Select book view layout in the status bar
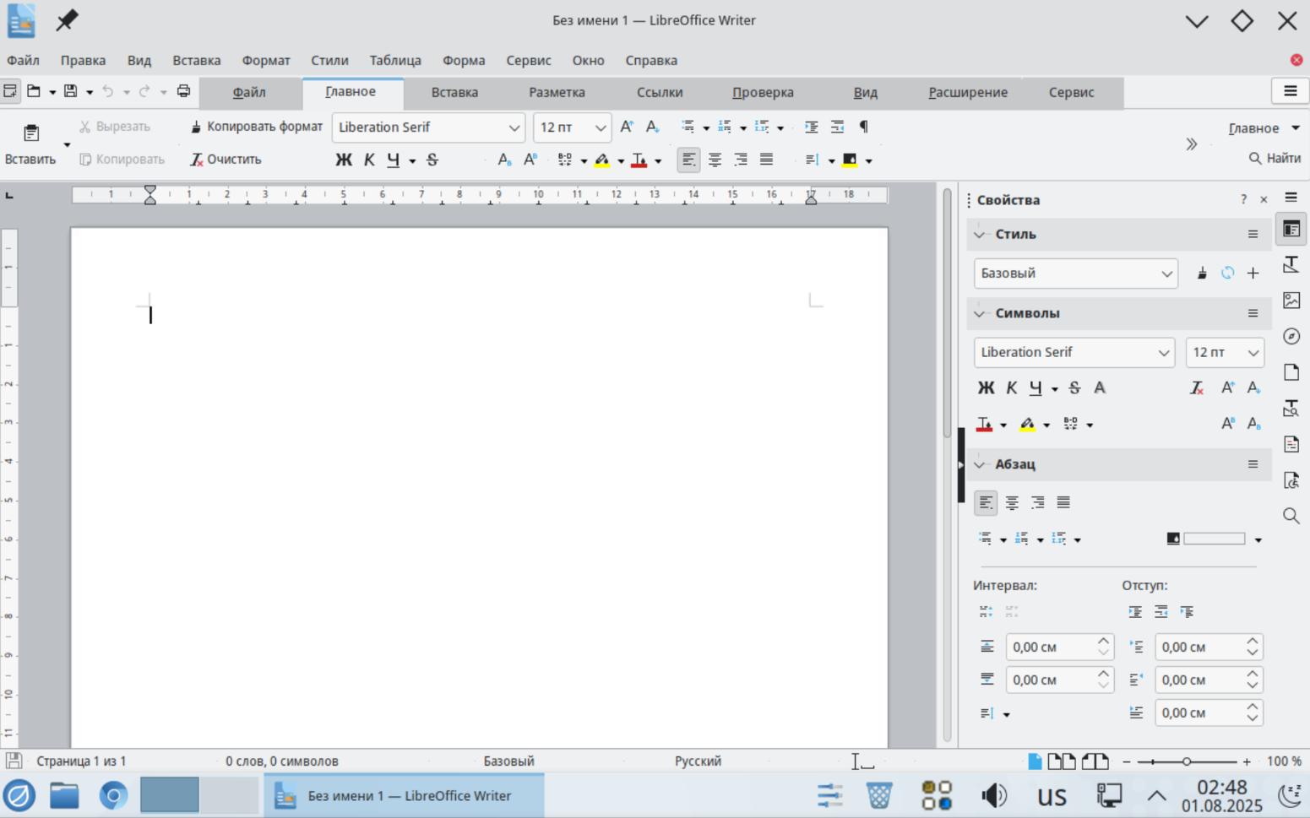This screenshot has height=818, width=1310. point(1095,761)
